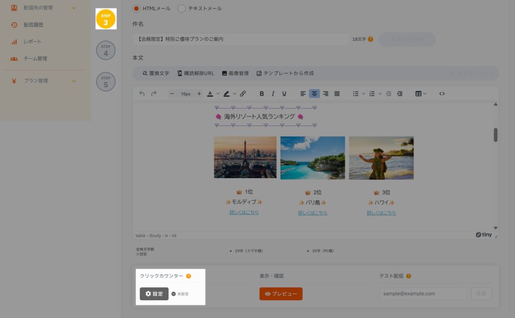515x318 pixels.
Task: Click the justify alignment icon
Action: [337, 94]
